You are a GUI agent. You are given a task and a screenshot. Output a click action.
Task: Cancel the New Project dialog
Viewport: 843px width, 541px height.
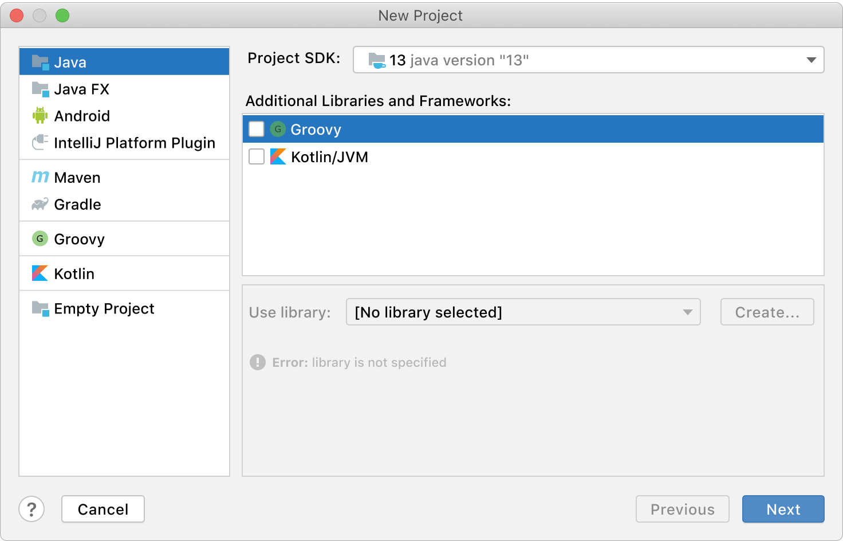pyautogui.click(x=103, y=509)
